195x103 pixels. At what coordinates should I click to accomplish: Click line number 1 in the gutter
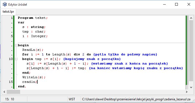point(12,18)
